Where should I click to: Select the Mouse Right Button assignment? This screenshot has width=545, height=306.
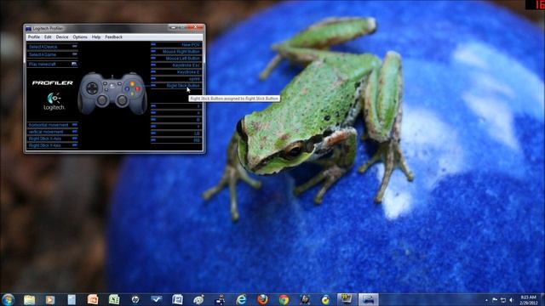176,51
